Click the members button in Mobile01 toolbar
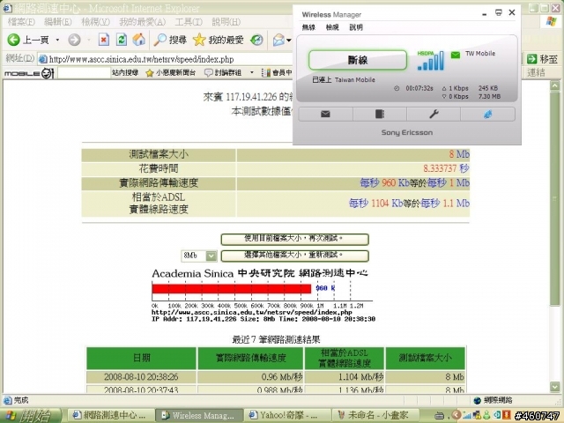The height and width of the screenshot is (423, 564). pos(278,72)
